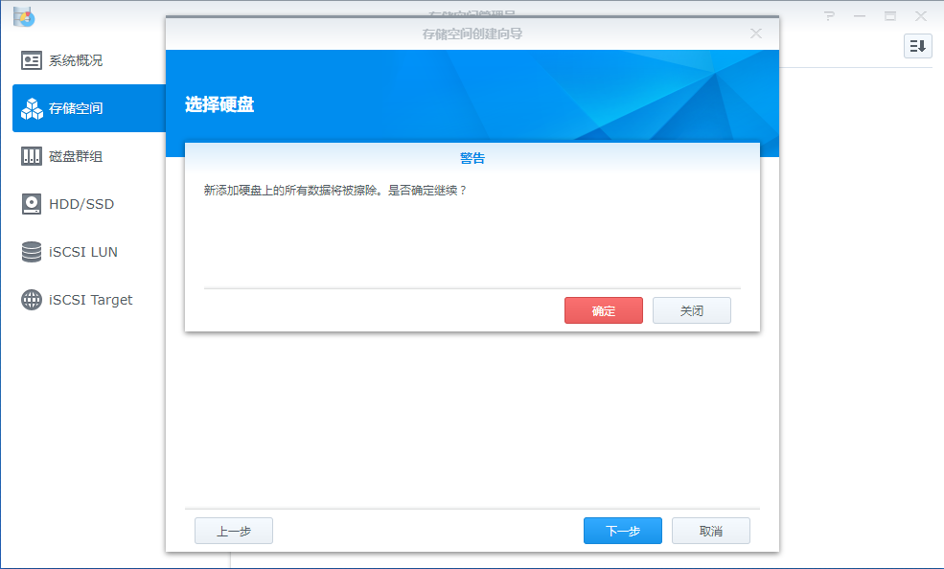Close the 存储空间创建向导 wizard with X
Image resolution: width=944 pixels, height=569 pixels.
pyautogui.click(x=755, y=34)
